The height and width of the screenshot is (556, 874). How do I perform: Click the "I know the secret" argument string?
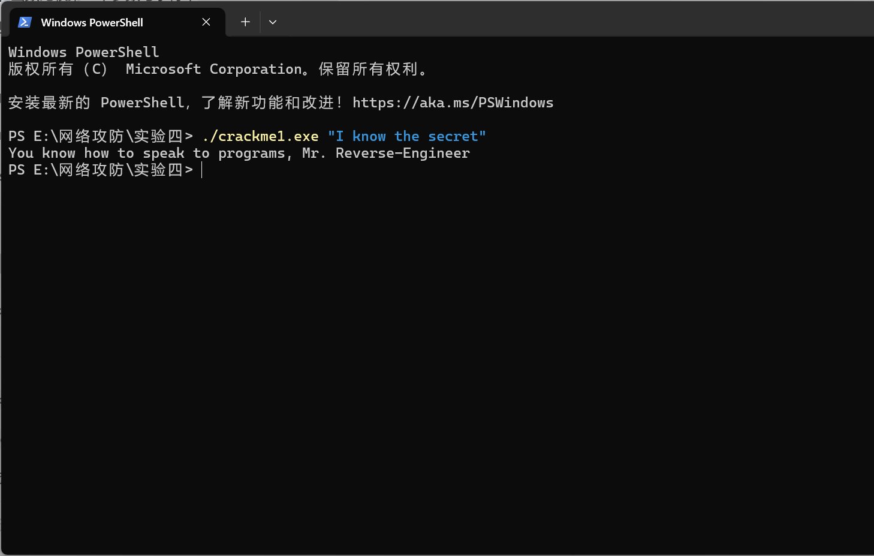click(406, 136)
